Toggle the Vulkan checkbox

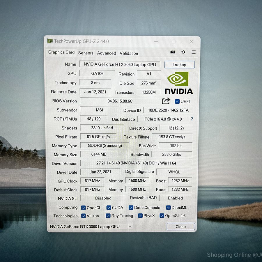(83, 216)
